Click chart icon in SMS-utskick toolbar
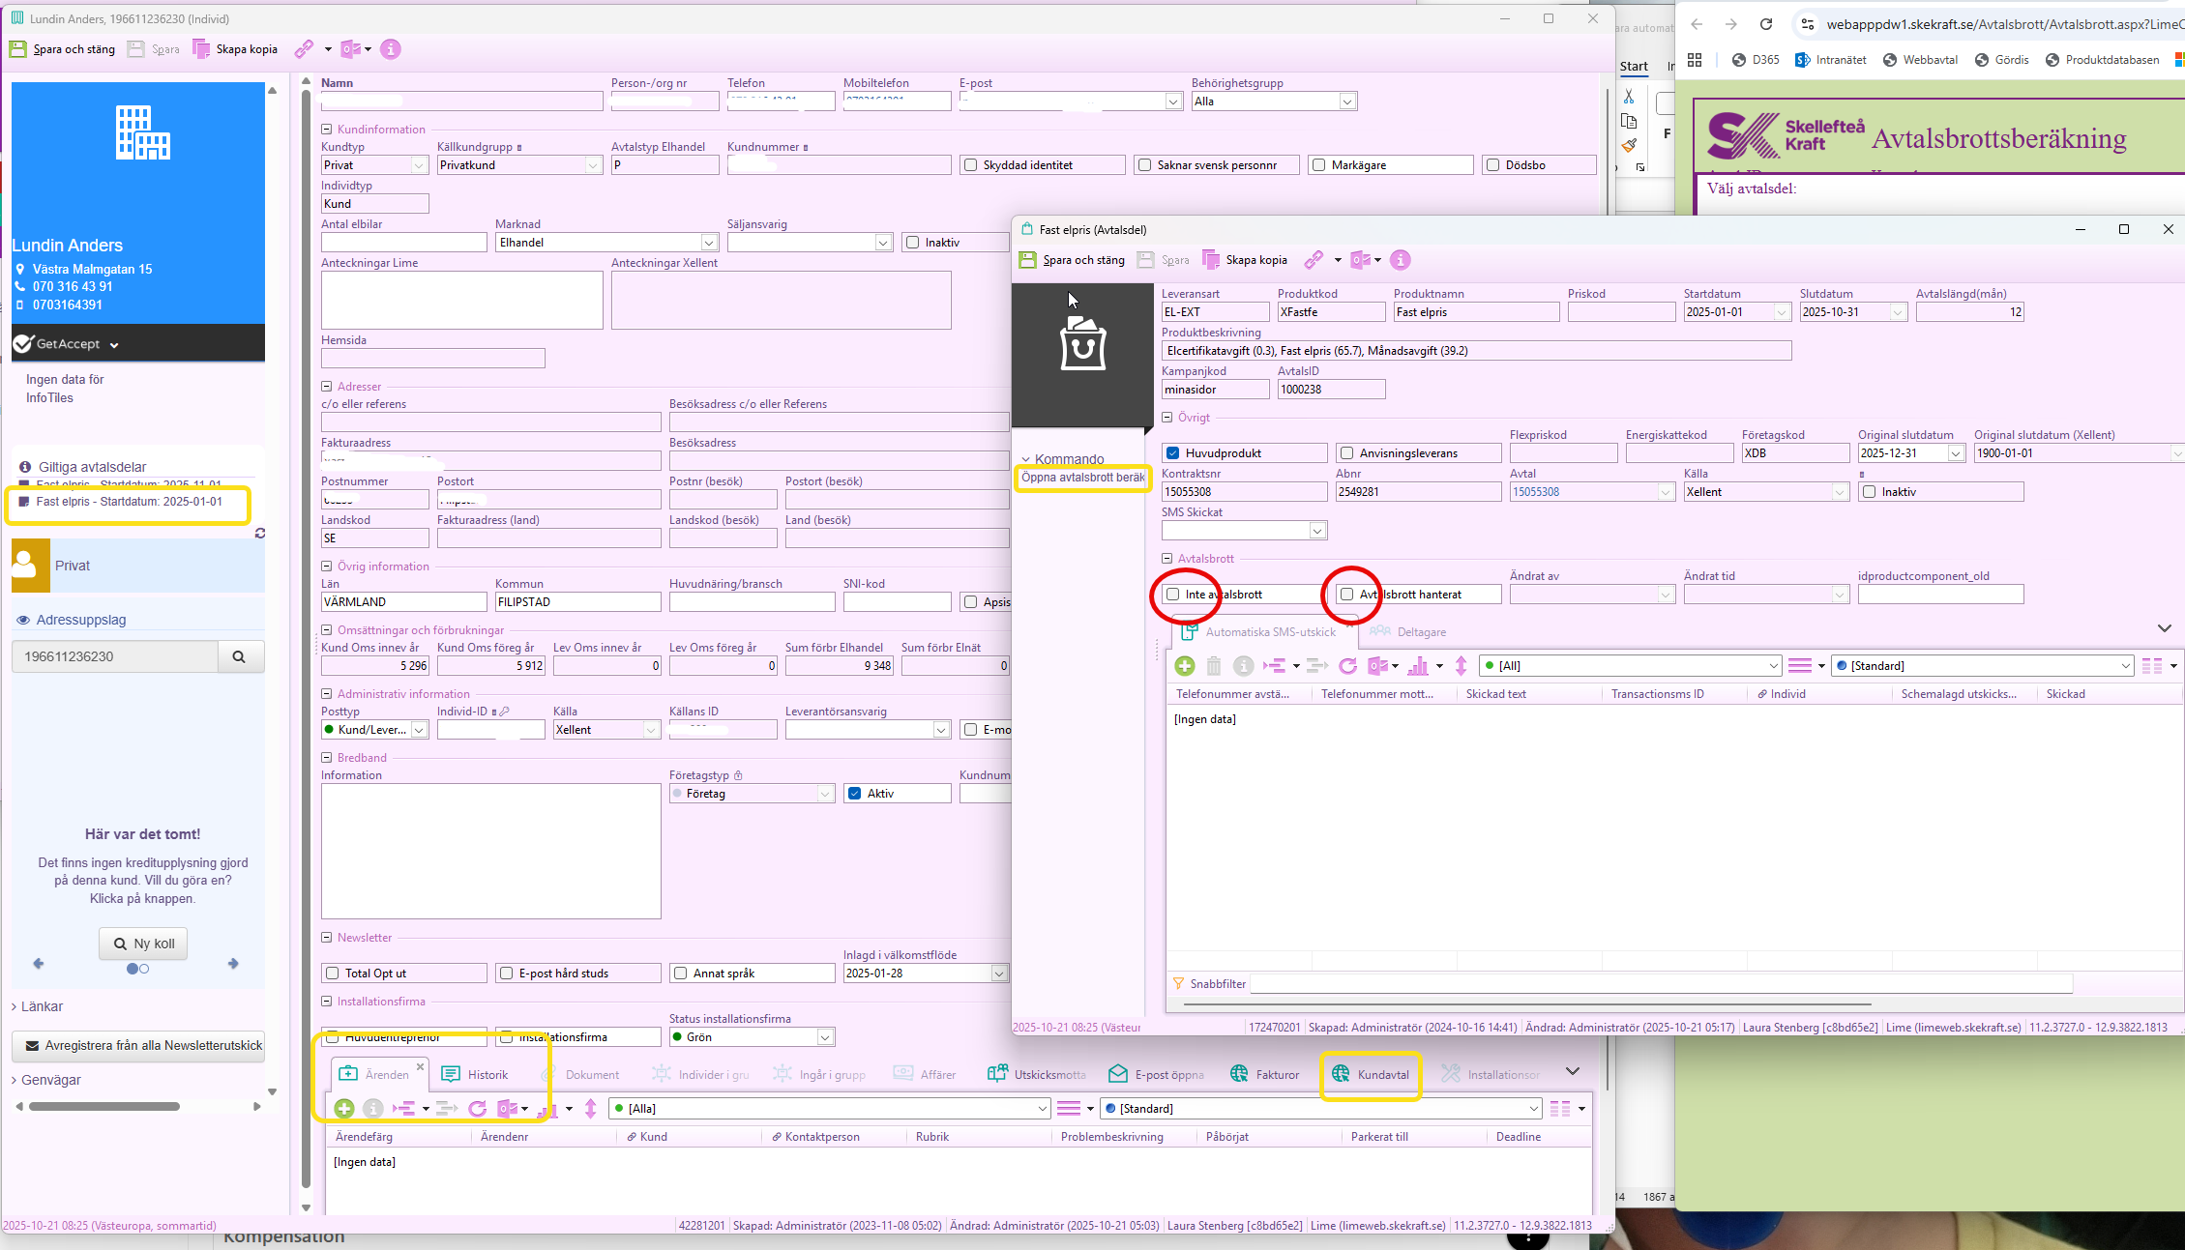The width and height of the screenshot is (2185, 1250). coord(1418,666)
